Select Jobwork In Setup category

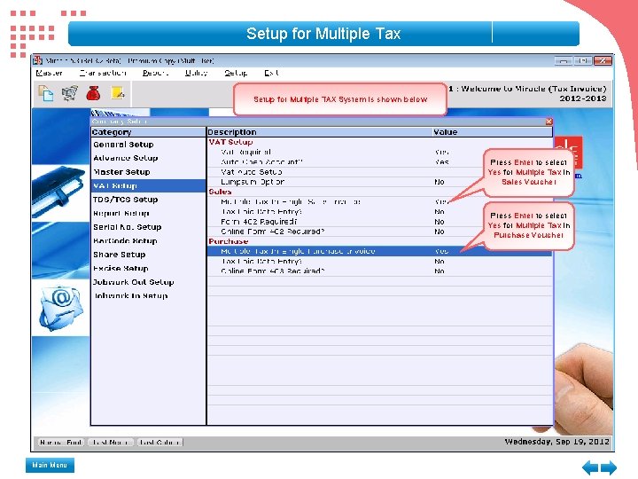coord(149,295)
